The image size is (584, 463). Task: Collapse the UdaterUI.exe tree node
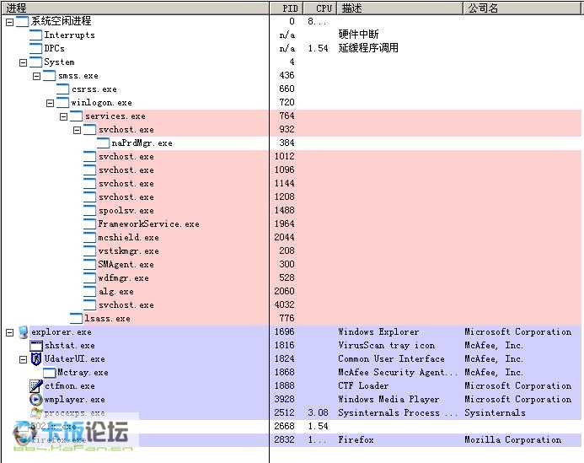[x=23, y=359]
